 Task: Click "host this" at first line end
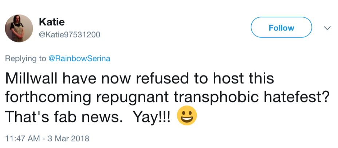click(237, 78)
